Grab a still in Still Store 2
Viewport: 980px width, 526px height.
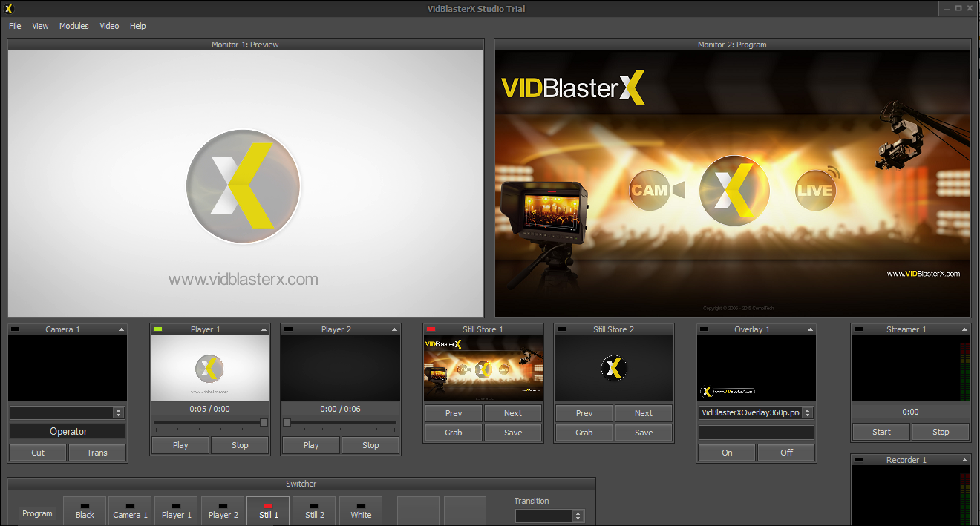[584, 433]
